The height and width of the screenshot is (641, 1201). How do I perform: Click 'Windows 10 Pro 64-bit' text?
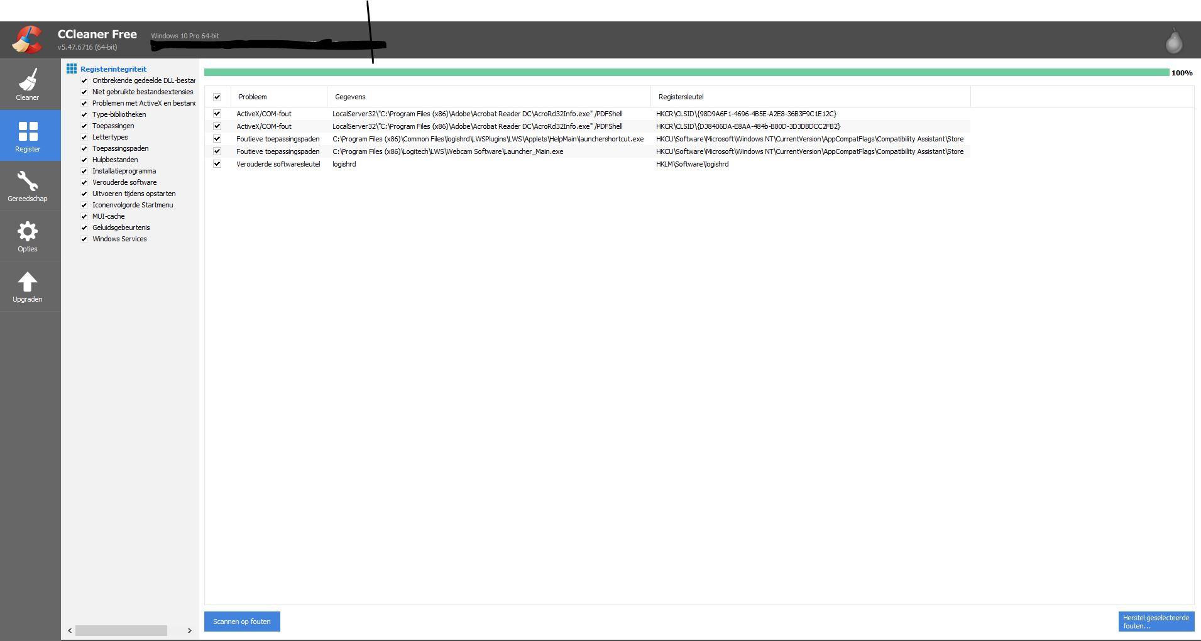pos(185,36)
